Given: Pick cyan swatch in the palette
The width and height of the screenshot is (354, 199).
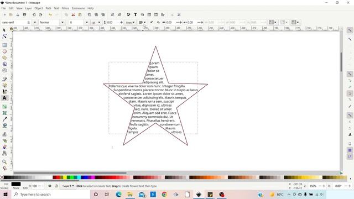Looking at the screenshot, I should (79, 177).
